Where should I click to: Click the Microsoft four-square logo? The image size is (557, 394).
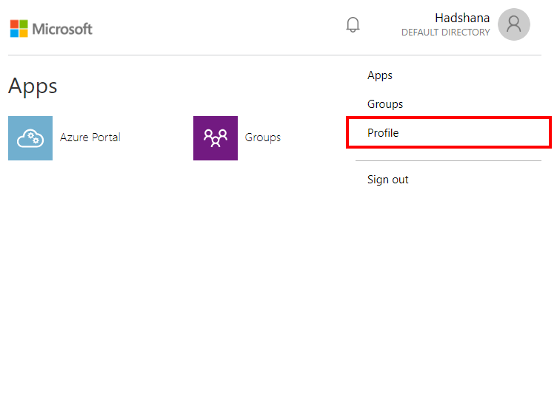[19, 29]
